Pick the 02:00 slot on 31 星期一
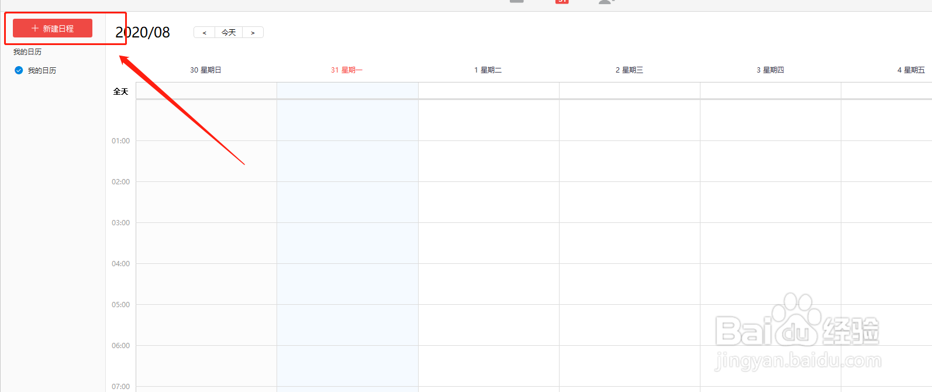The width and height of the screenshot is (932, 392). click(x=347, y=202)
